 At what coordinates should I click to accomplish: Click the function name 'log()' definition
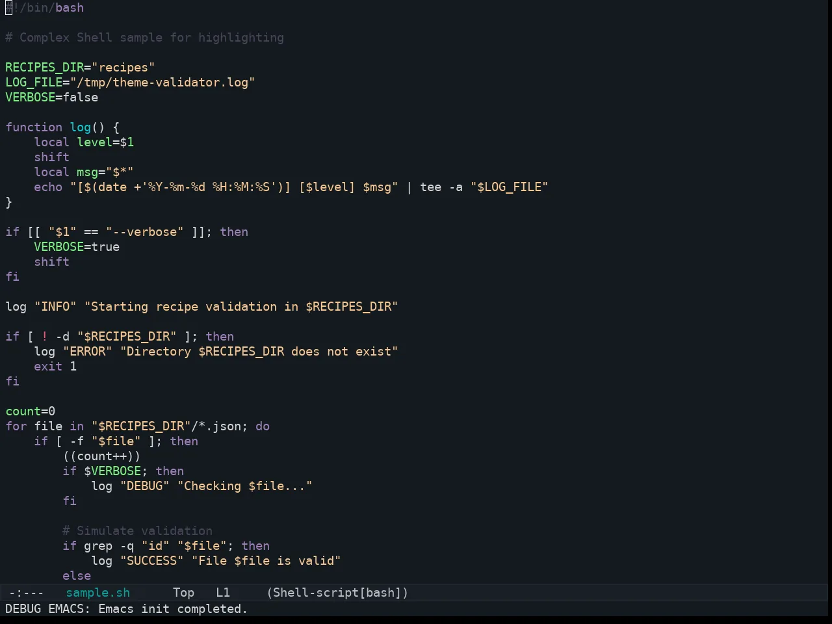(x=87, y=127)
